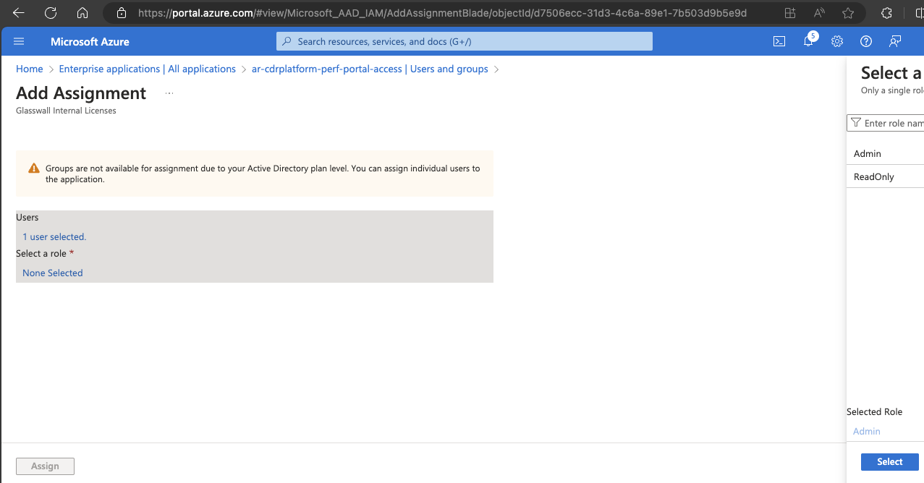924x483 pixels.
Task: Open portal settings gear
Action: click(837, 41)
